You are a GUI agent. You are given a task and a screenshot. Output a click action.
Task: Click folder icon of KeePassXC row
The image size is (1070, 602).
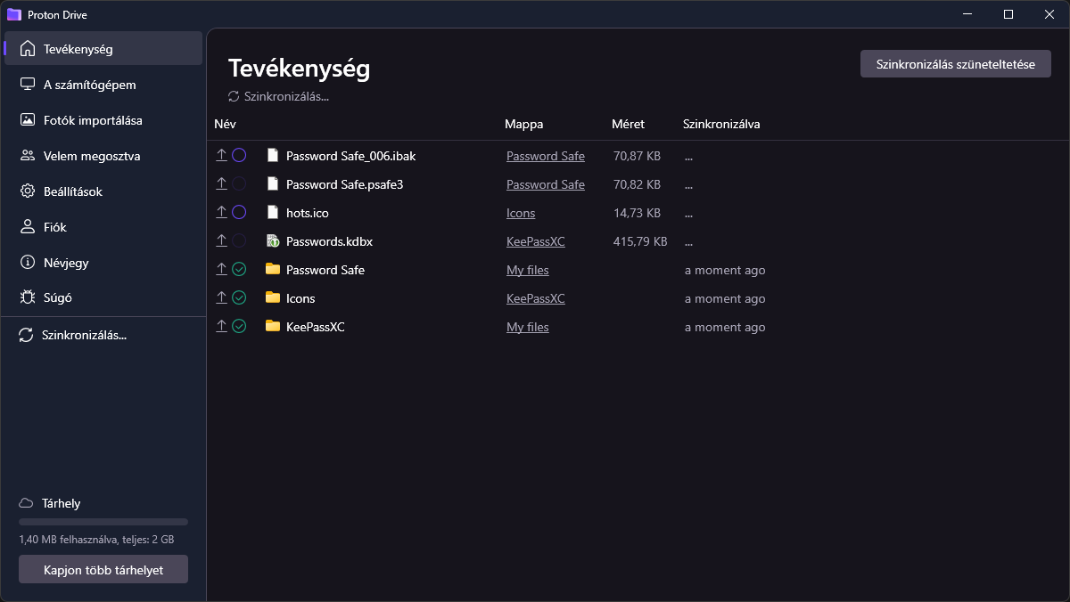(x=273, y=326)
